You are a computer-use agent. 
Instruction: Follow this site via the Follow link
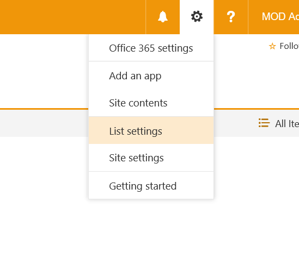(x=289, y=46)
